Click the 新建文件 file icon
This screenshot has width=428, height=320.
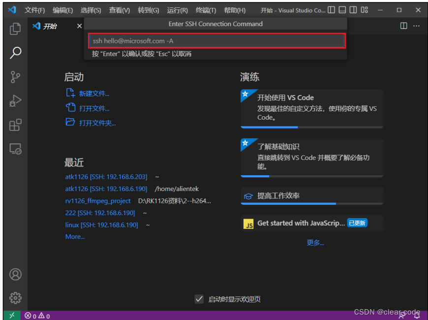point(70,93)
